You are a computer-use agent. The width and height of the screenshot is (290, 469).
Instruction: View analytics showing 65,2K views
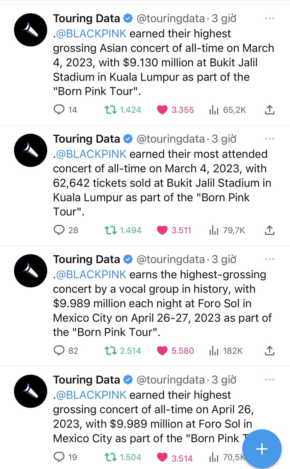pos(213,110)
